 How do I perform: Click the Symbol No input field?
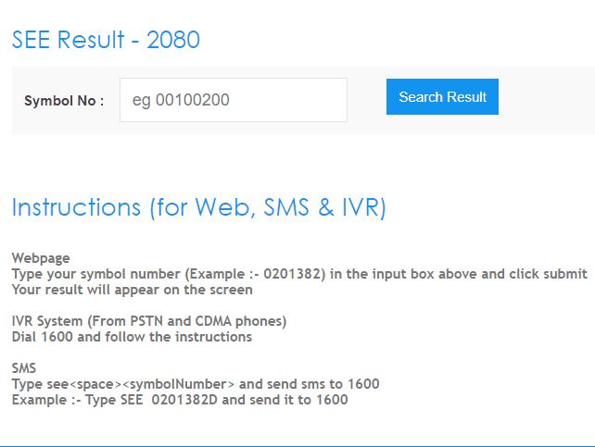coord(233,100)
